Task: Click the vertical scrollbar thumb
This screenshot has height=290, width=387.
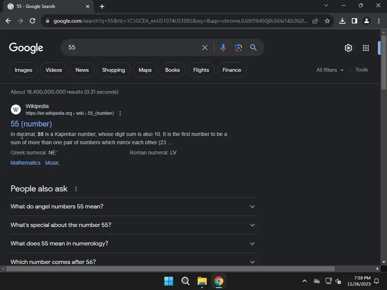Action: pyautogui.click(x=384, y=63)
